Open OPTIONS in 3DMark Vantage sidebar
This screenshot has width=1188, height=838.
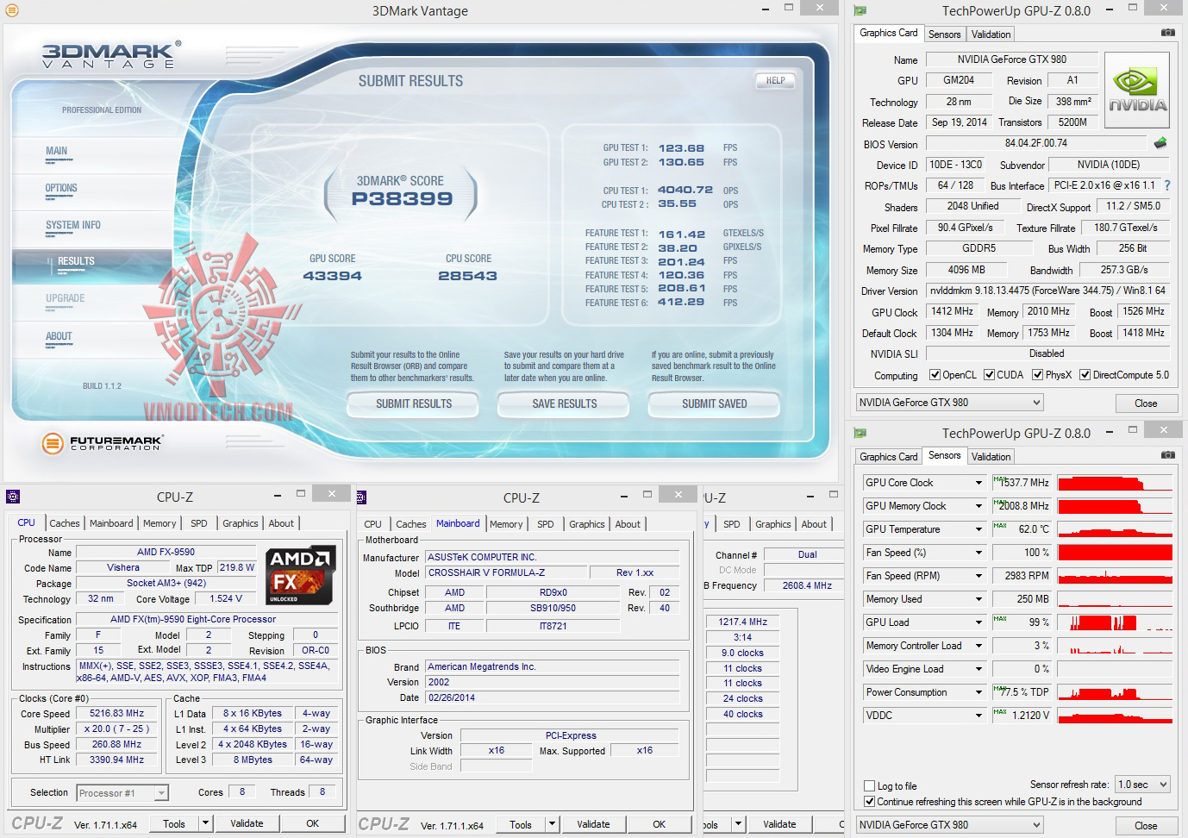coord(61,188)
